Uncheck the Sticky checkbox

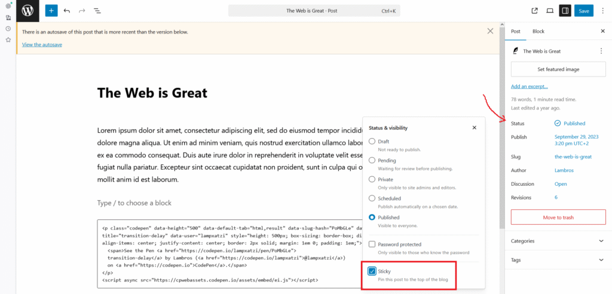point(372,271)
